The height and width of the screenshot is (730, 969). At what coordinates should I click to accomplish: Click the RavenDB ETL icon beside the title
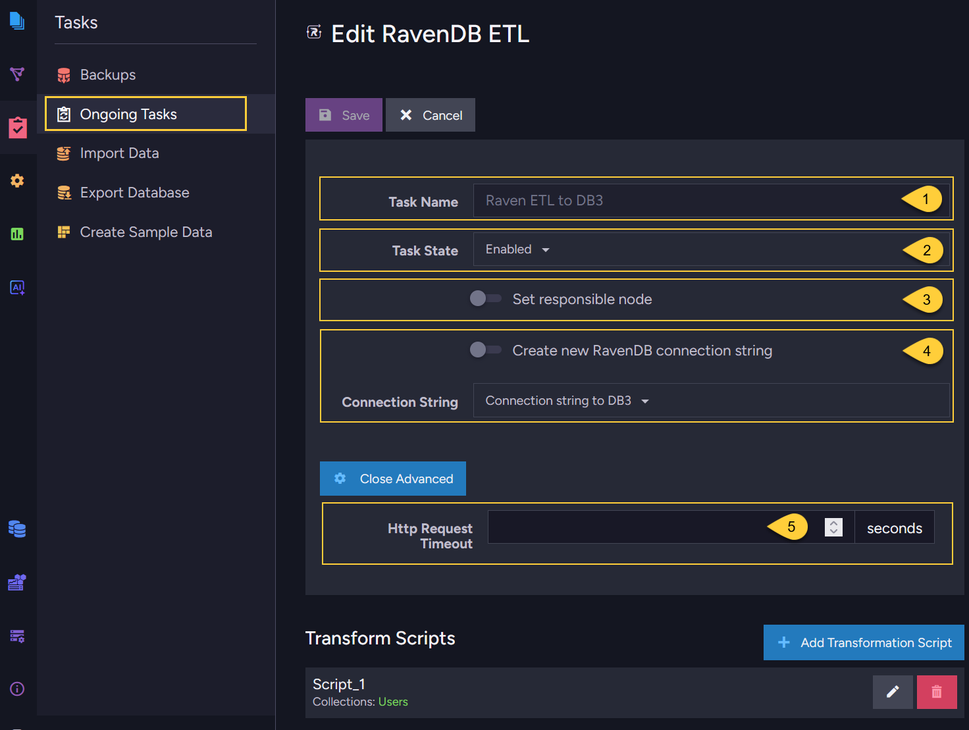(x=315, y=32)
